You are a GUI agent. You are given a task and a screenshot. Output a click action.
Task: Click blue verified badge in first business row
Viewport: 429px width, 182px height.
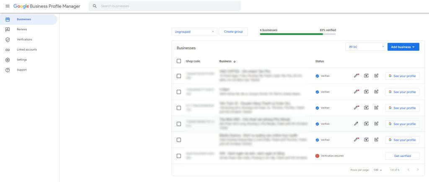[317, 76]
